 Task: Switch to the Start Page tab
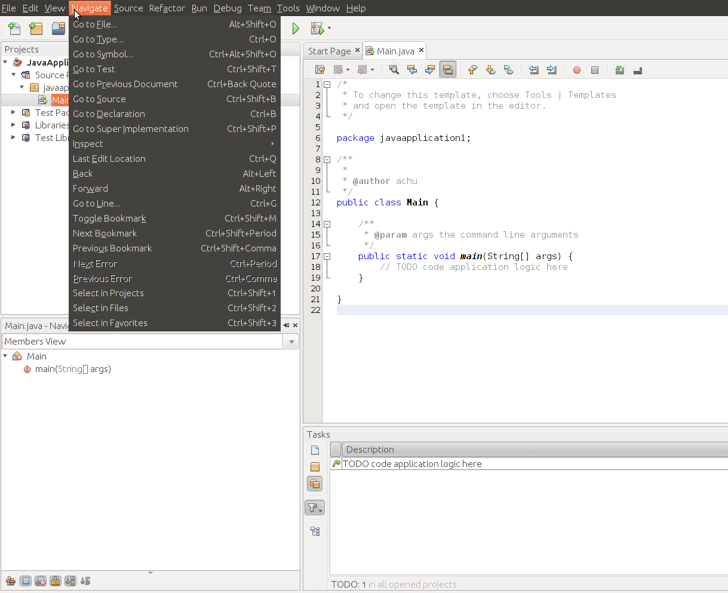(x=329, y=51)
